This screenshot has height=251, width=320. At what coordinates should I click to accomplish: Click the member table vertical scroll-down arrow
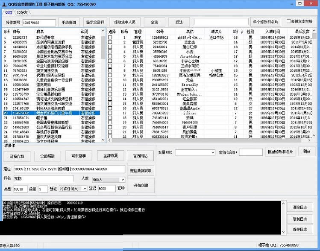pos(314,135)
